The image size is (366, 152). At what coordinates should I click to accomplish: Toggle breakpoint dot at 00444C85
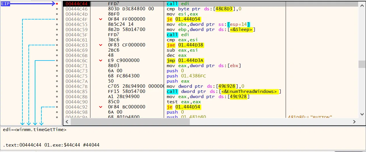(x=57, y=91)
